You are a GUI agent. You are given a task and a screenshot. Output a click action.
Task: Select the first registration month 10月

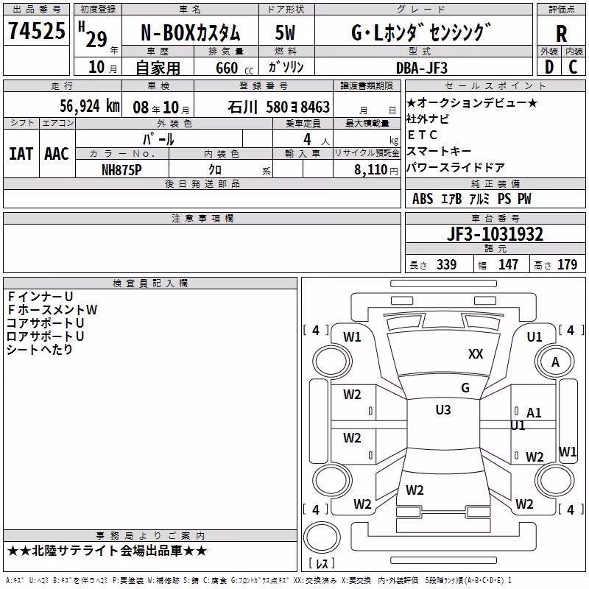click(102, 67)
